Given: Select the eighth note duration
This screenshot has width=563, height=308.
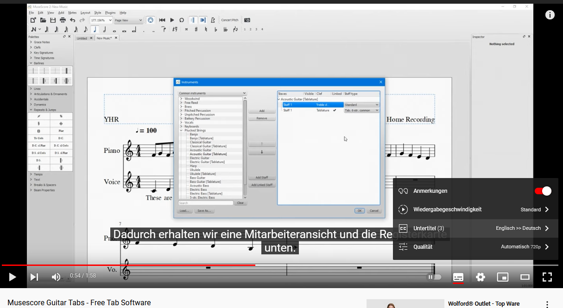Looking at the screenshot, I should (85, 29).
